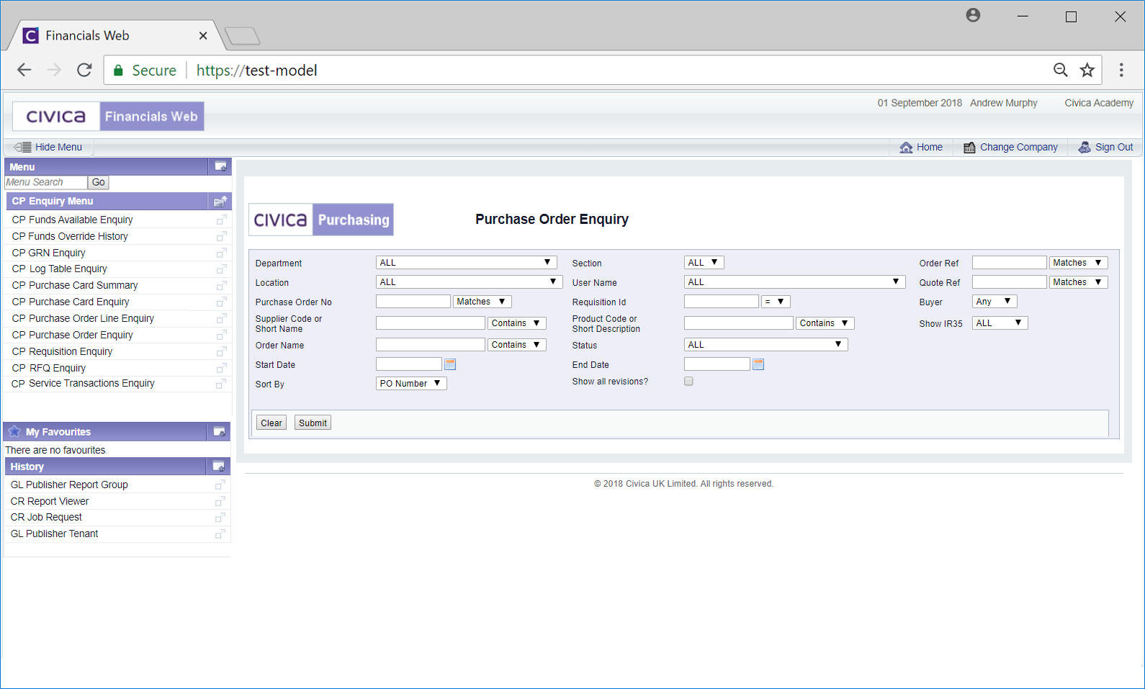Click the Change Company link
Image resolution: width=1145 pixels, height=689 pixels.
point(1019,147)
